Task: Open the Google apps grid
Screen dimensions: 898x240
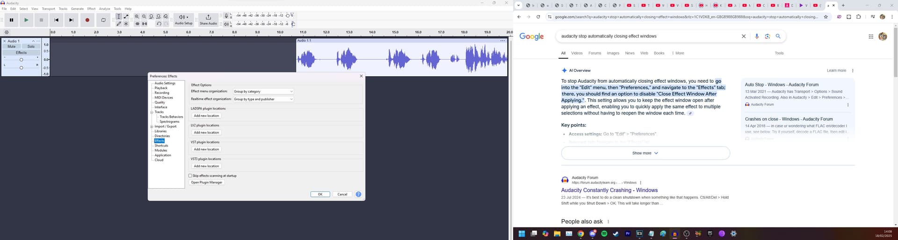Action: click(871, 36)
